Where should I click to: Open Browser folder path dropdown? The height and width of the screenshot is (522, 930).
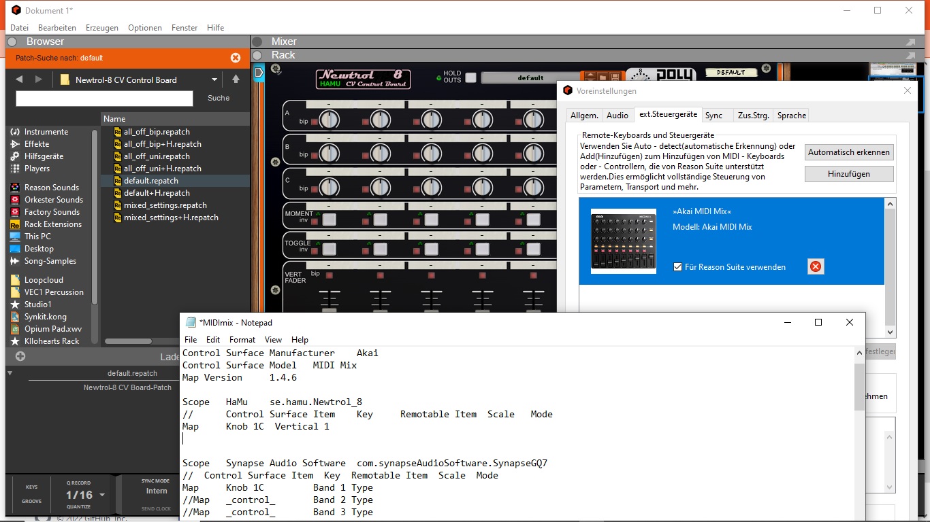click(214, 80)
